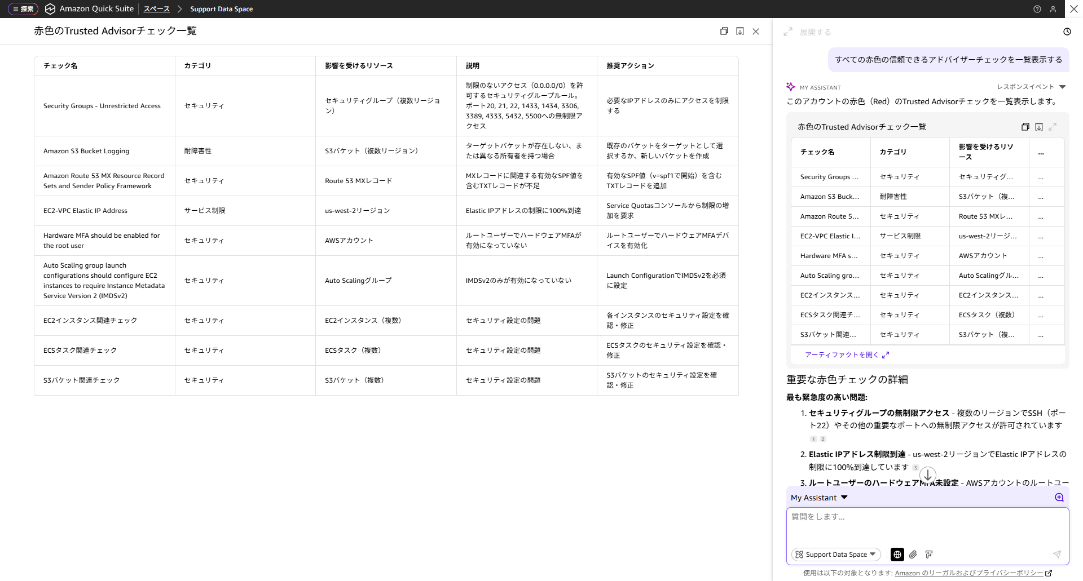
Task: Open the account profile icon
Action: [1054, 9]
